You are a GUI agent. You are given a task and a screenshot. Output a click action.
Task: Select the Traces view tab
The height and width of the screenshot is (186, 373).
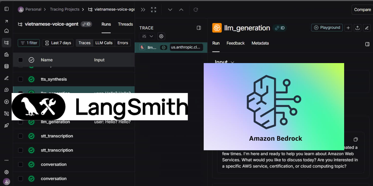[x=85, y=43]
